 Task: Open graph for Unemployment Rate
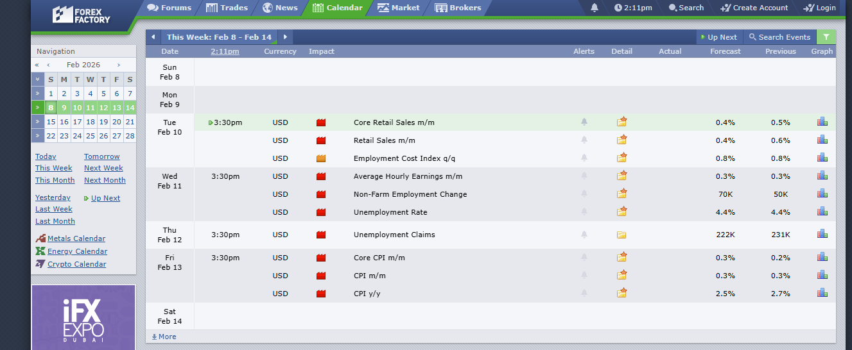coord(822,212)
